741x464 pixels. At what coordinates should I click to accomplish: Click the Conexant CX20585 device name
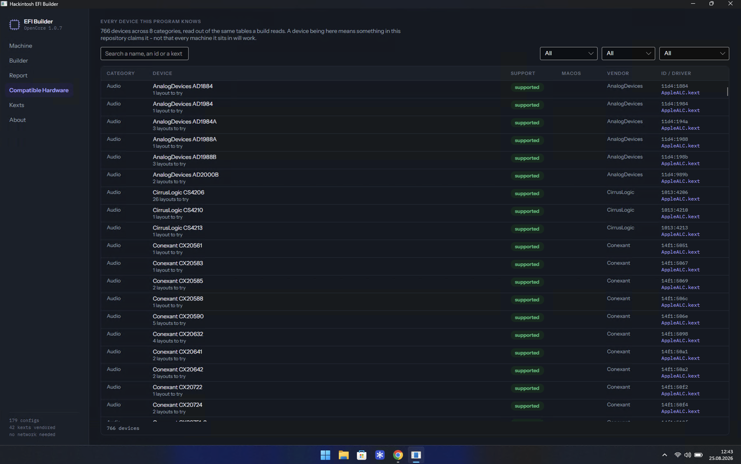point(178,281)
